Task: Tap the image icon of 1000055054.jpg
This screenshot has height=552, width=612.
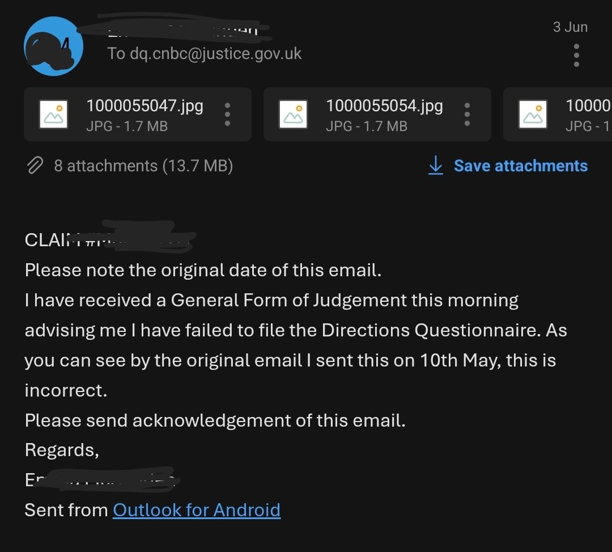Action: (x=293, y=115)
